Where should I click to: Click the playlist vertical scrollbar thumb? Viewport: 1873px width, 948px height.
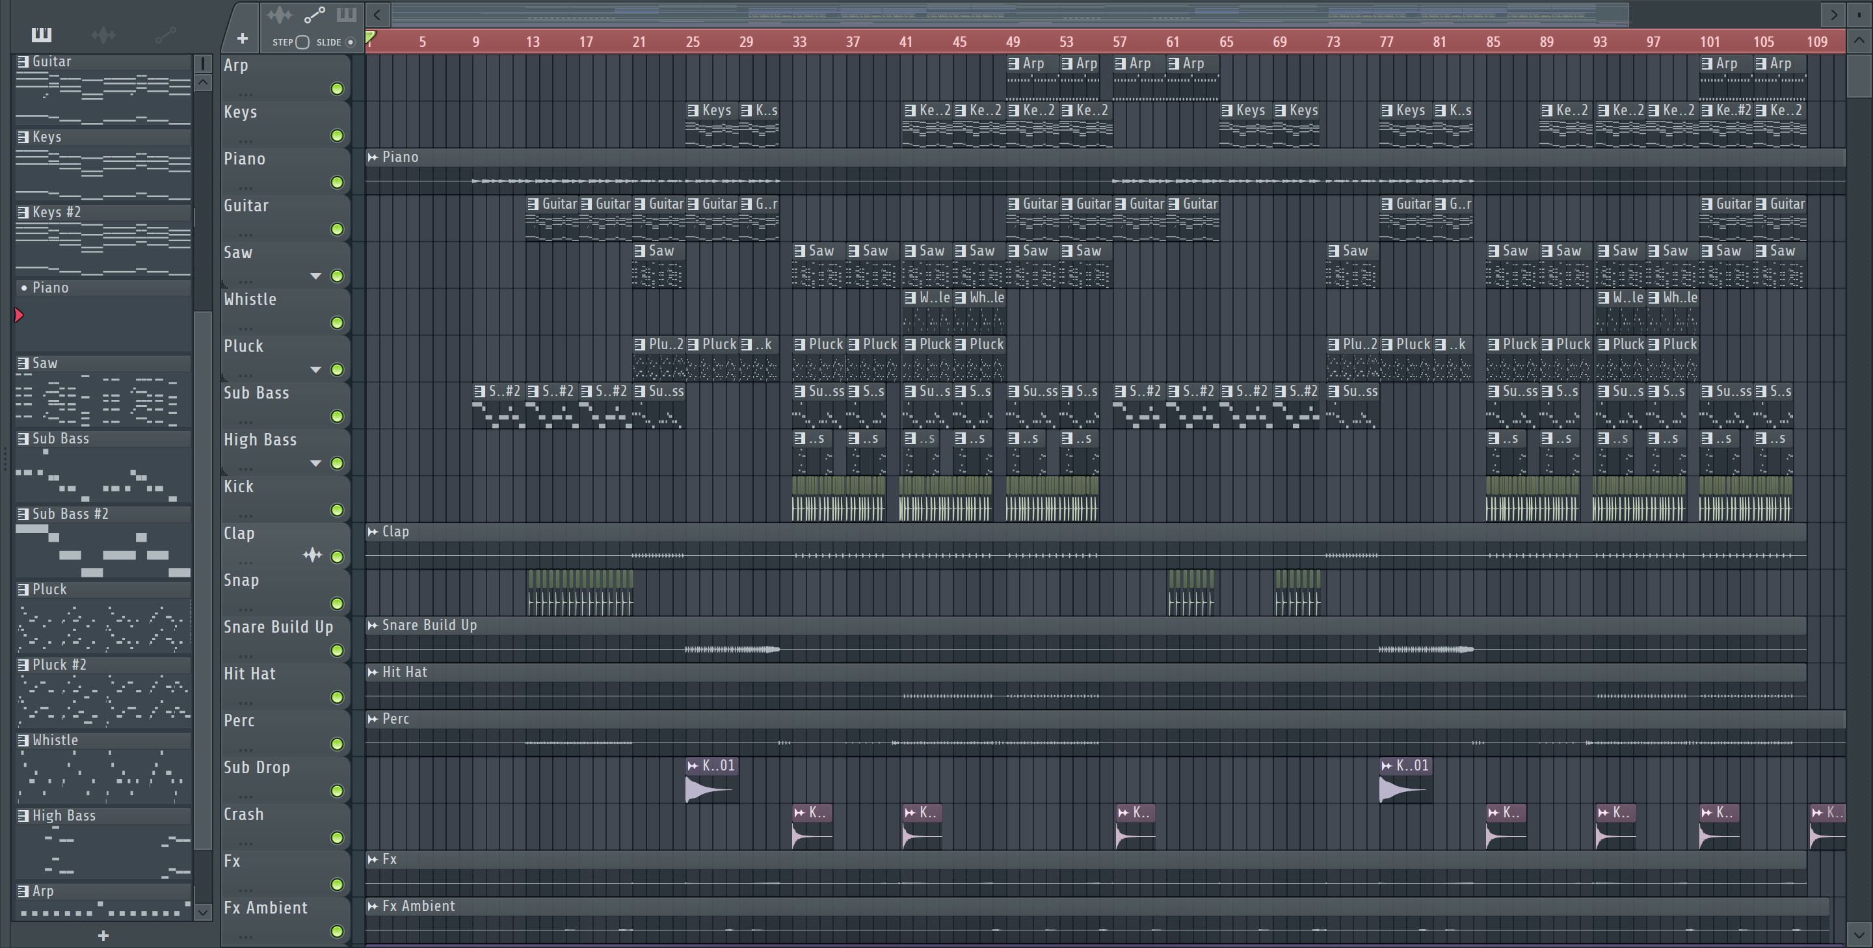[1860, 75]
